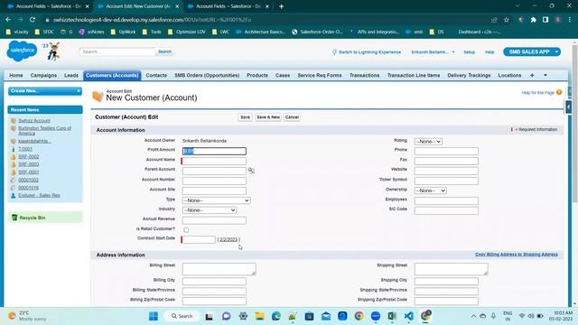Switch to the Products tab
The width and height of the screenshot is (578, 325).
tap(257, 75)
